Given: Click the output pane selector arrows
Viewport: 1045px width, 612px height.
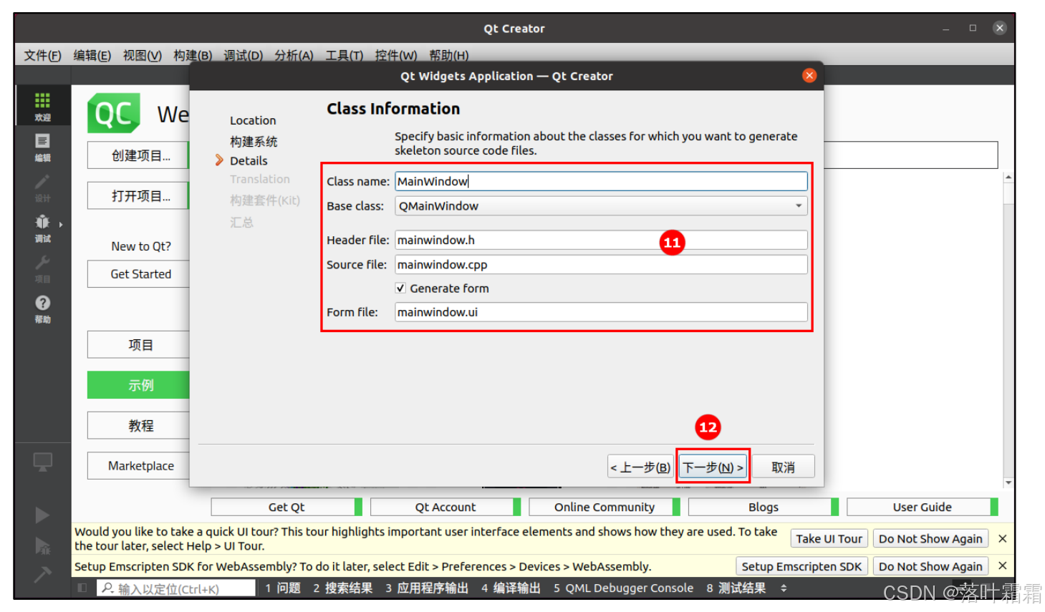Looking at the screenshot, I should pyautogui.click(x=784, y=588).
